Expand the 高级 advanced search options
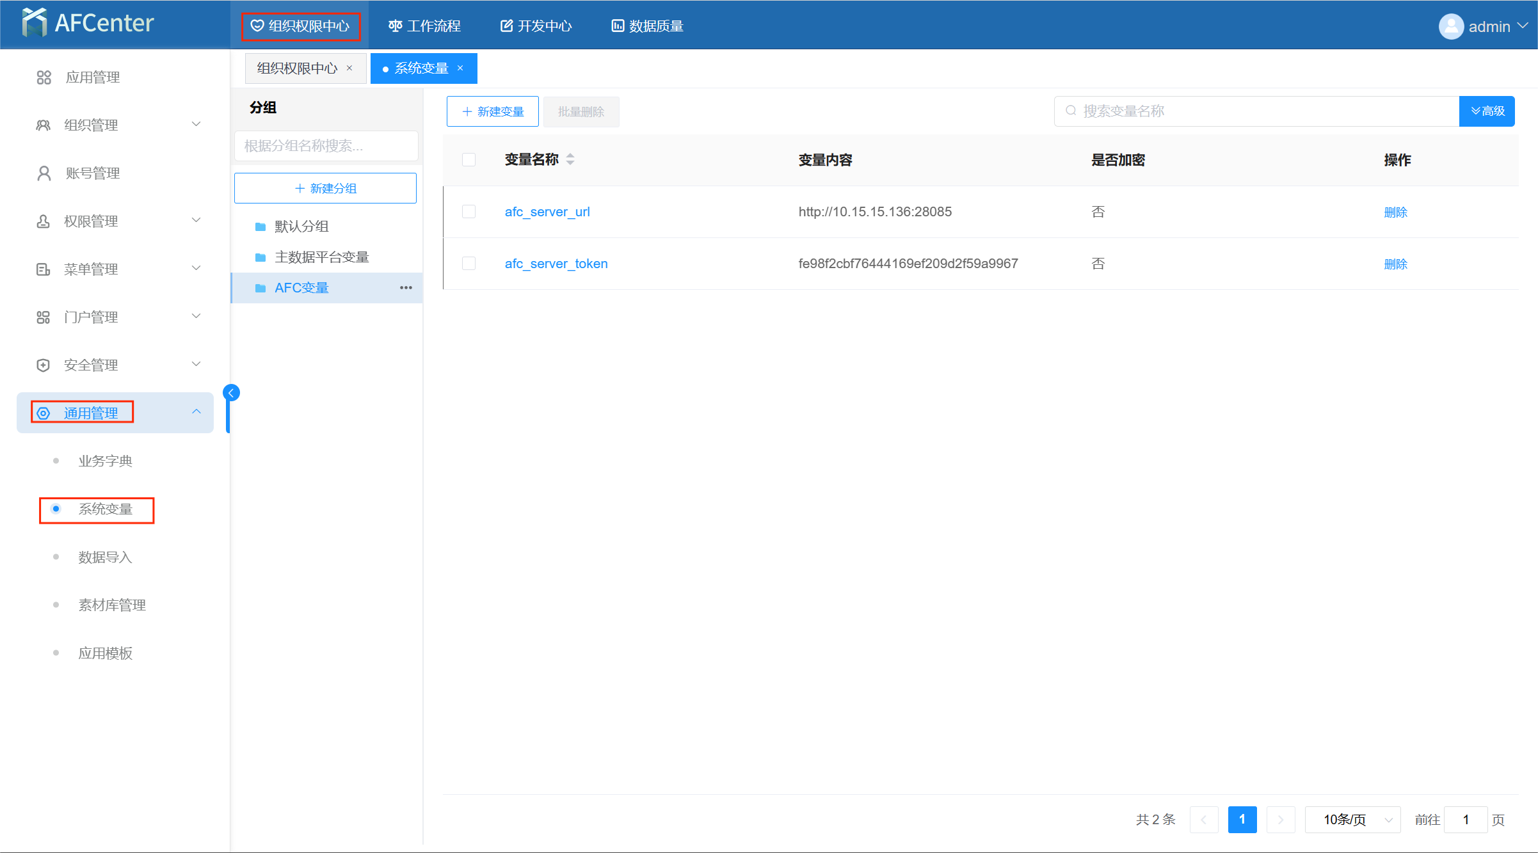Image resolution: width=1538 pixels, height=853 pixels. (x=1487, y=111)
